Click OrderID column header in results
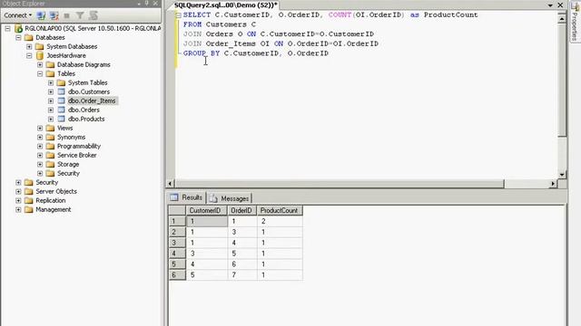This screenshot has width=581, height=326. tap(242, 211)
